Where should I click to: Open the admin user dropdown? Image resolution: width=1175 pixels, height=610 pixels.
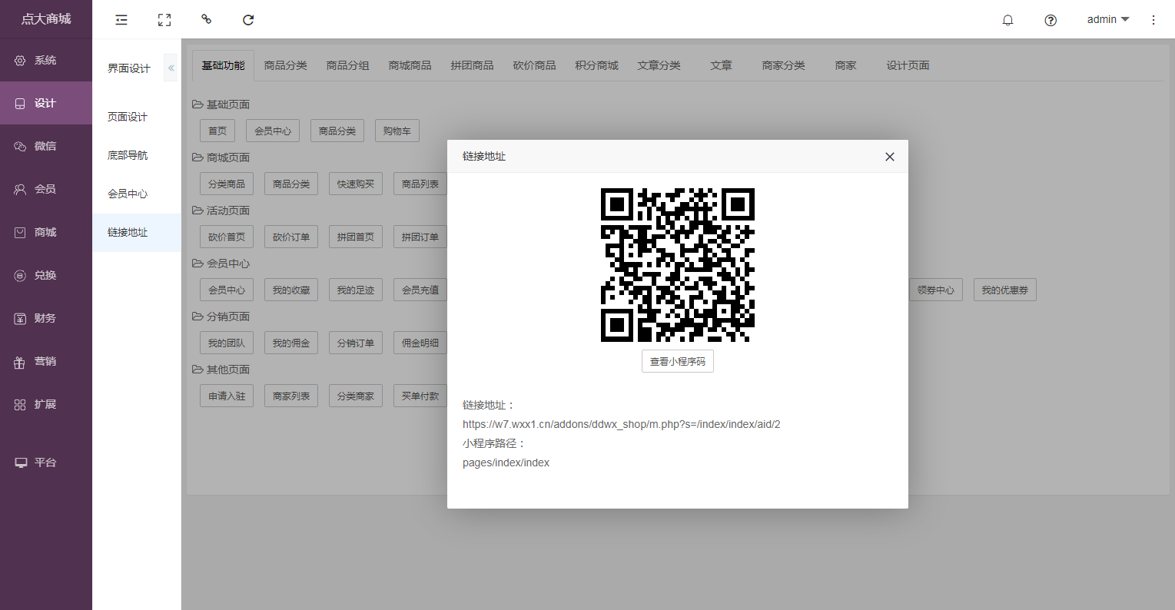click(1108, 19)
